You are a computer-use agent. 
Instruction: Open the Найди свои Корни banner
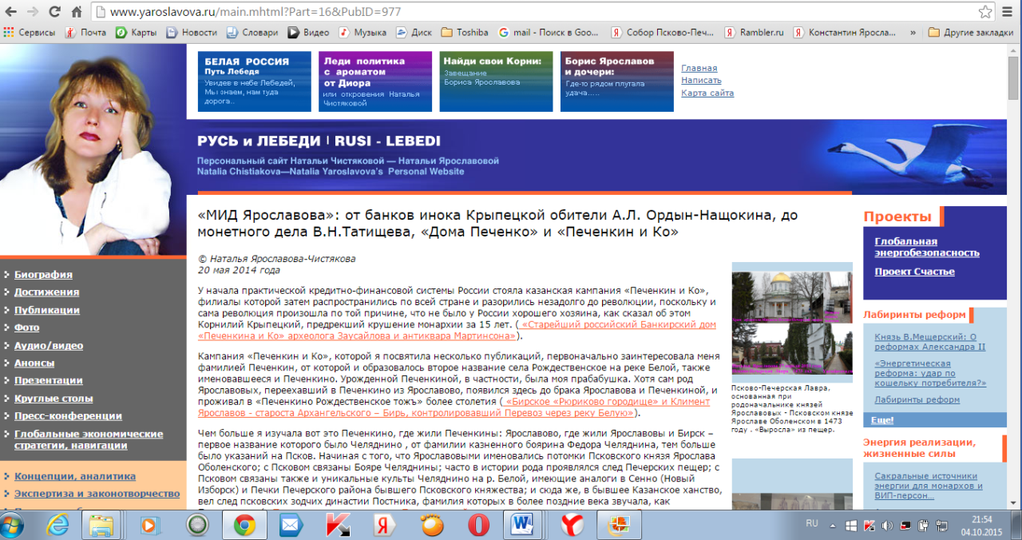point(496,81)
